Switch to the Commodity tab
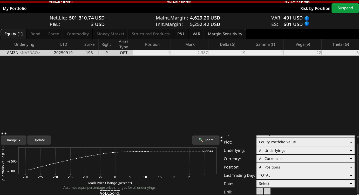The width and height of the screenshot is (359, 195). (x=78, y=34)
